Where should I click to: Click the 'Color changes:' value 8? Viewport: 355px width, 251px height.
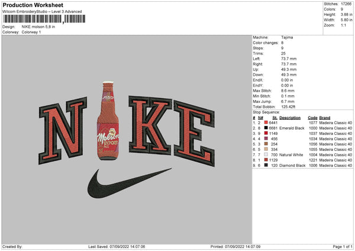click(x=282, y=43)
